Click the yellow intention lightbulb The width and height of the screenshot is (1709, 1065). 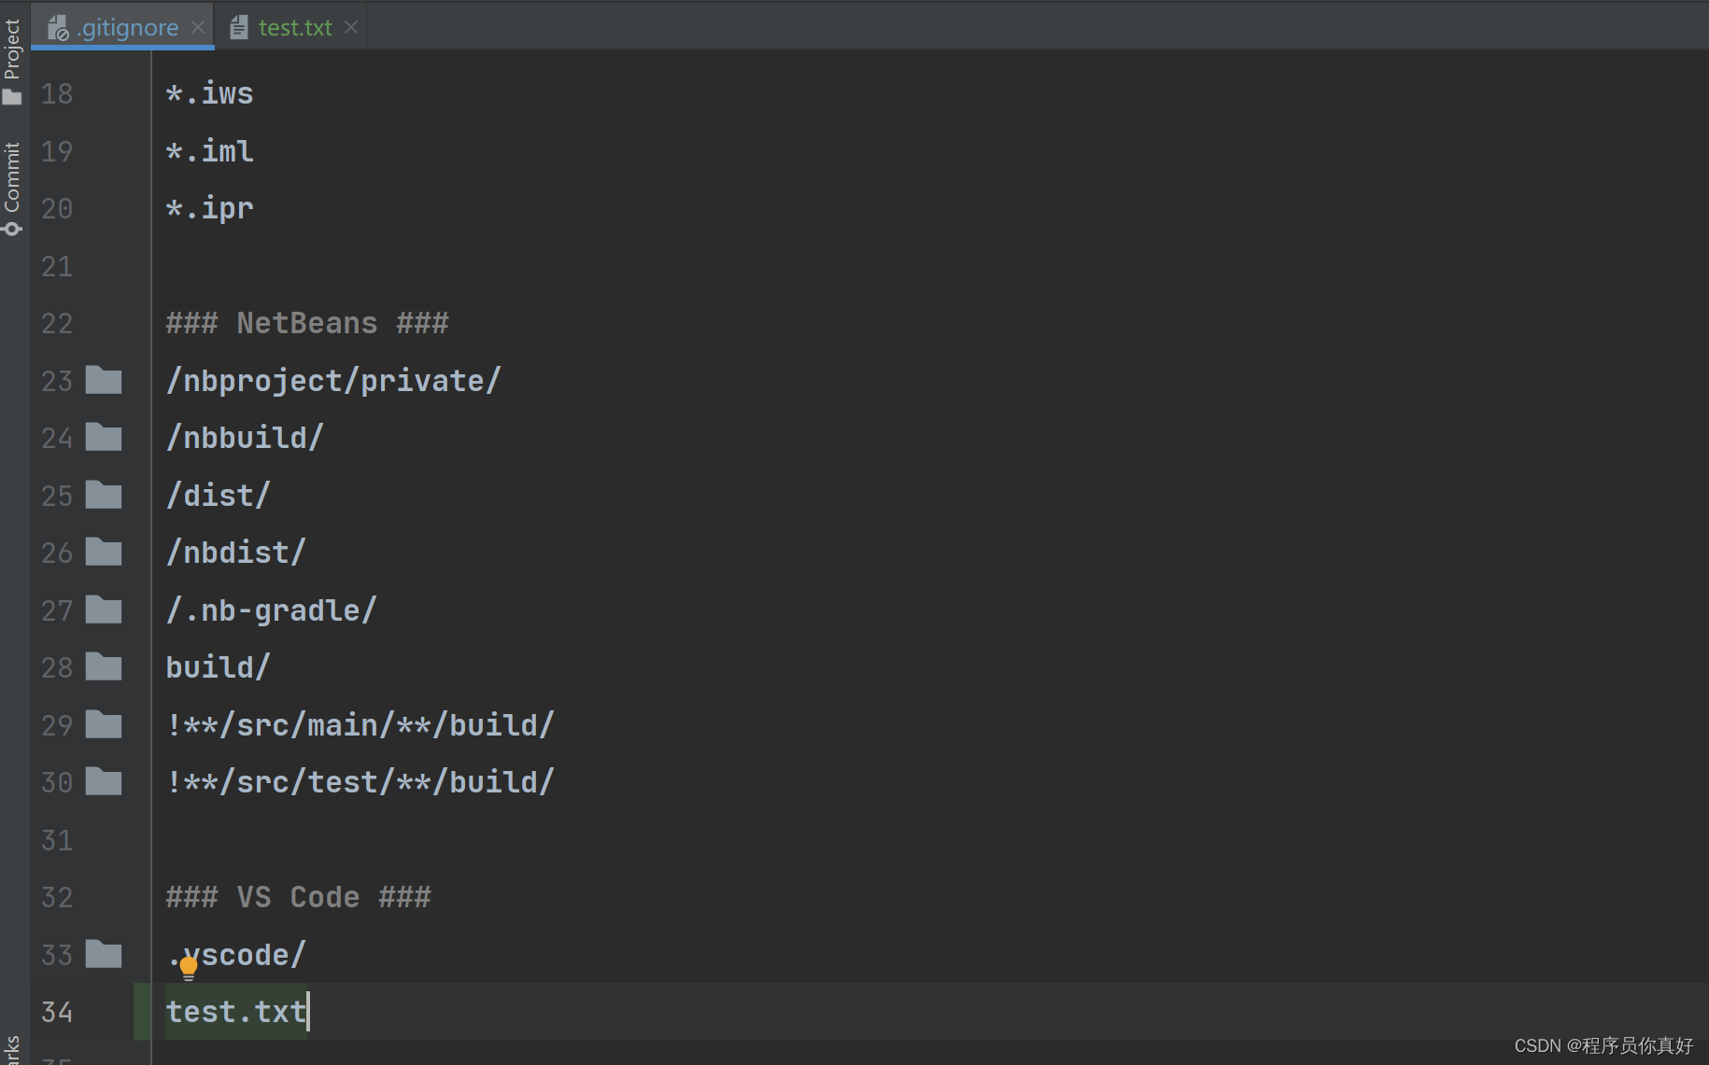[189, 969]
